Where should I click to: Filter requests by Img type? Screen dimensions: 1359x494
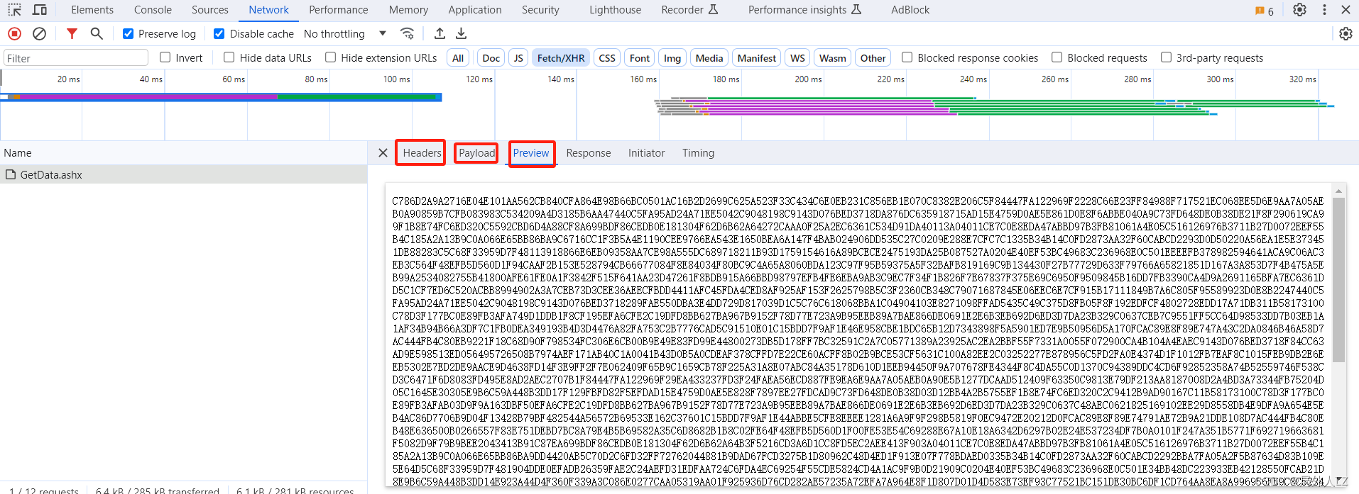pos(672,58)
